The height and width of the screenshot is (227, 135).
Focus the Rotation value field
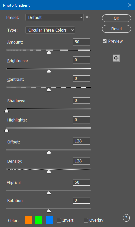coord(81,200)
